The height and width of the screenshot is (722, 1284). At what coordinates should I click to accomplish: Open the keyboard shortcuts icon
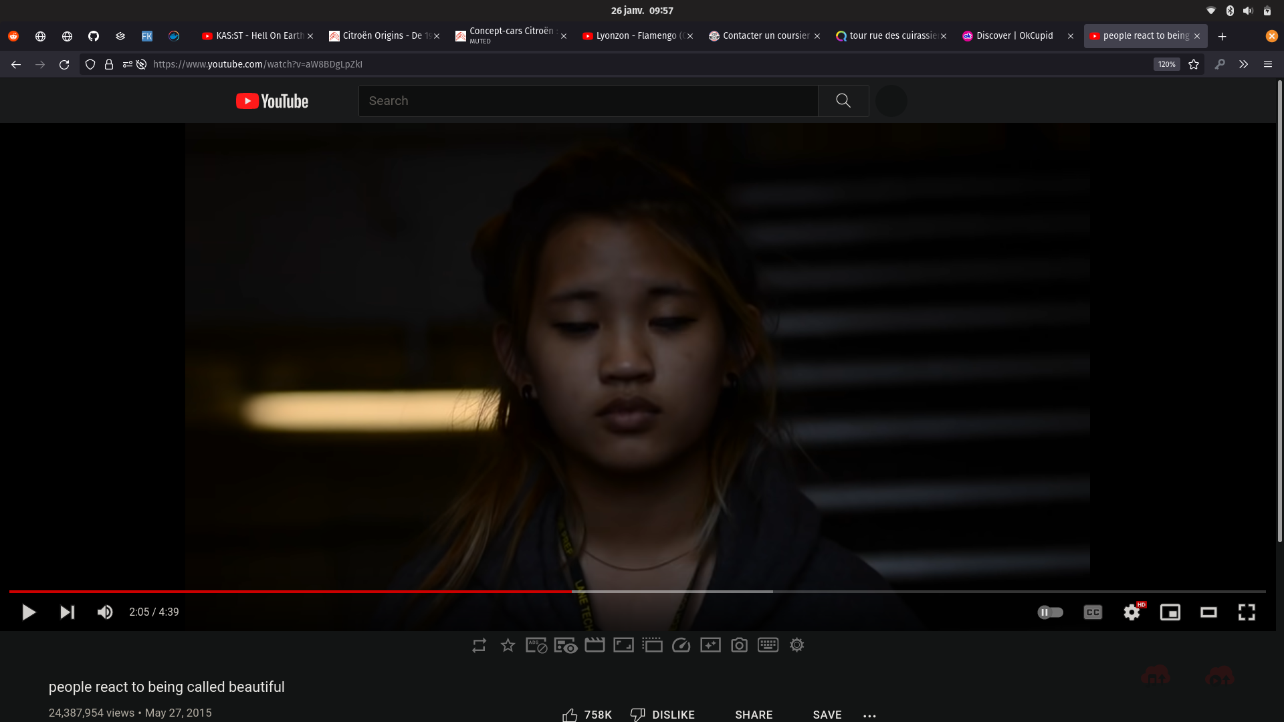(x=768, y=645)
